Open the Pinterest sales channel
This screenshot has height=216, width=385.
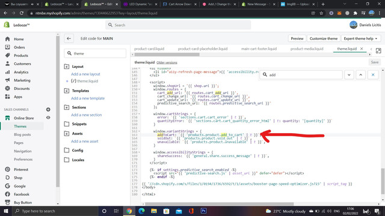tap(21, 169)
